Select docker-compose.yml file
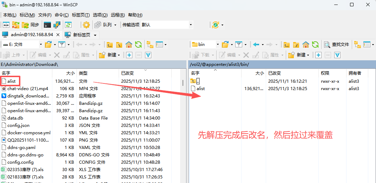The width and height of the screenshot is (376, 183). [29, 133]
